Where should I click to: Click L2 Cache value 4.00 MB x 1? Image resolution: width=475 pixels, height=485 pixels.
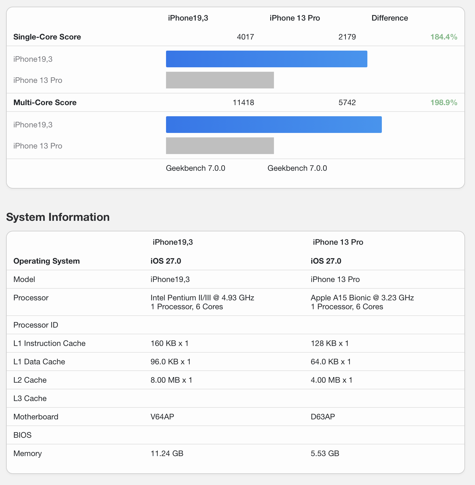331,380
